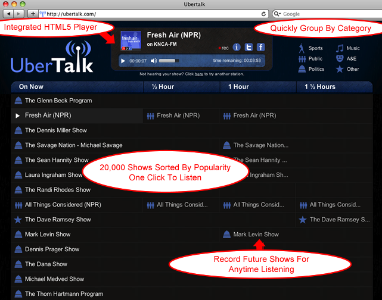382x300 pixels.
Task: Open Dennis Prager Show
Action: click(52, 249)
